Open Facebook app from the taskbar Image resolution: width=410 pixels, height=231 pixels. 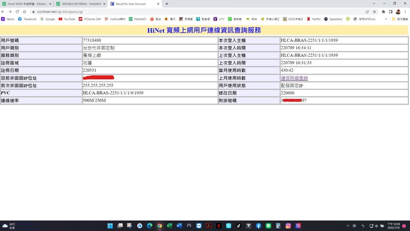pyautogui.click(x=259, y=226)
